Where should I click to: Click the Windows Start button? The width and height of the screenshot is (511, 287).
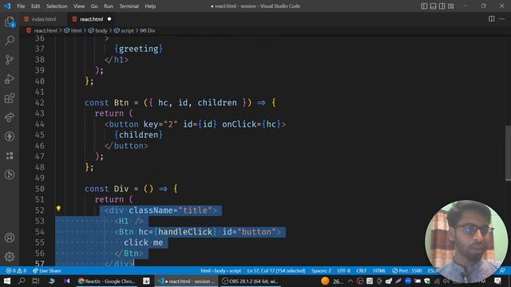[x=7, y=281]
